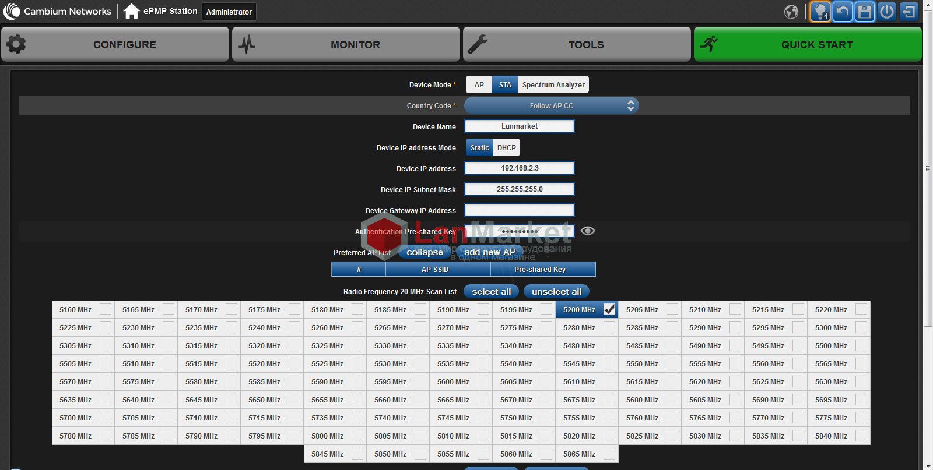Click the undo changes arrow icon
Screen dimensions: 933x470
point(843,12)
